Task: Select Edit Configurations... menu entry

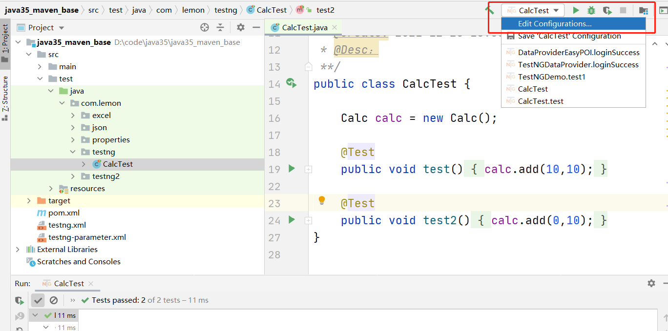Action: tap(555, 24)
